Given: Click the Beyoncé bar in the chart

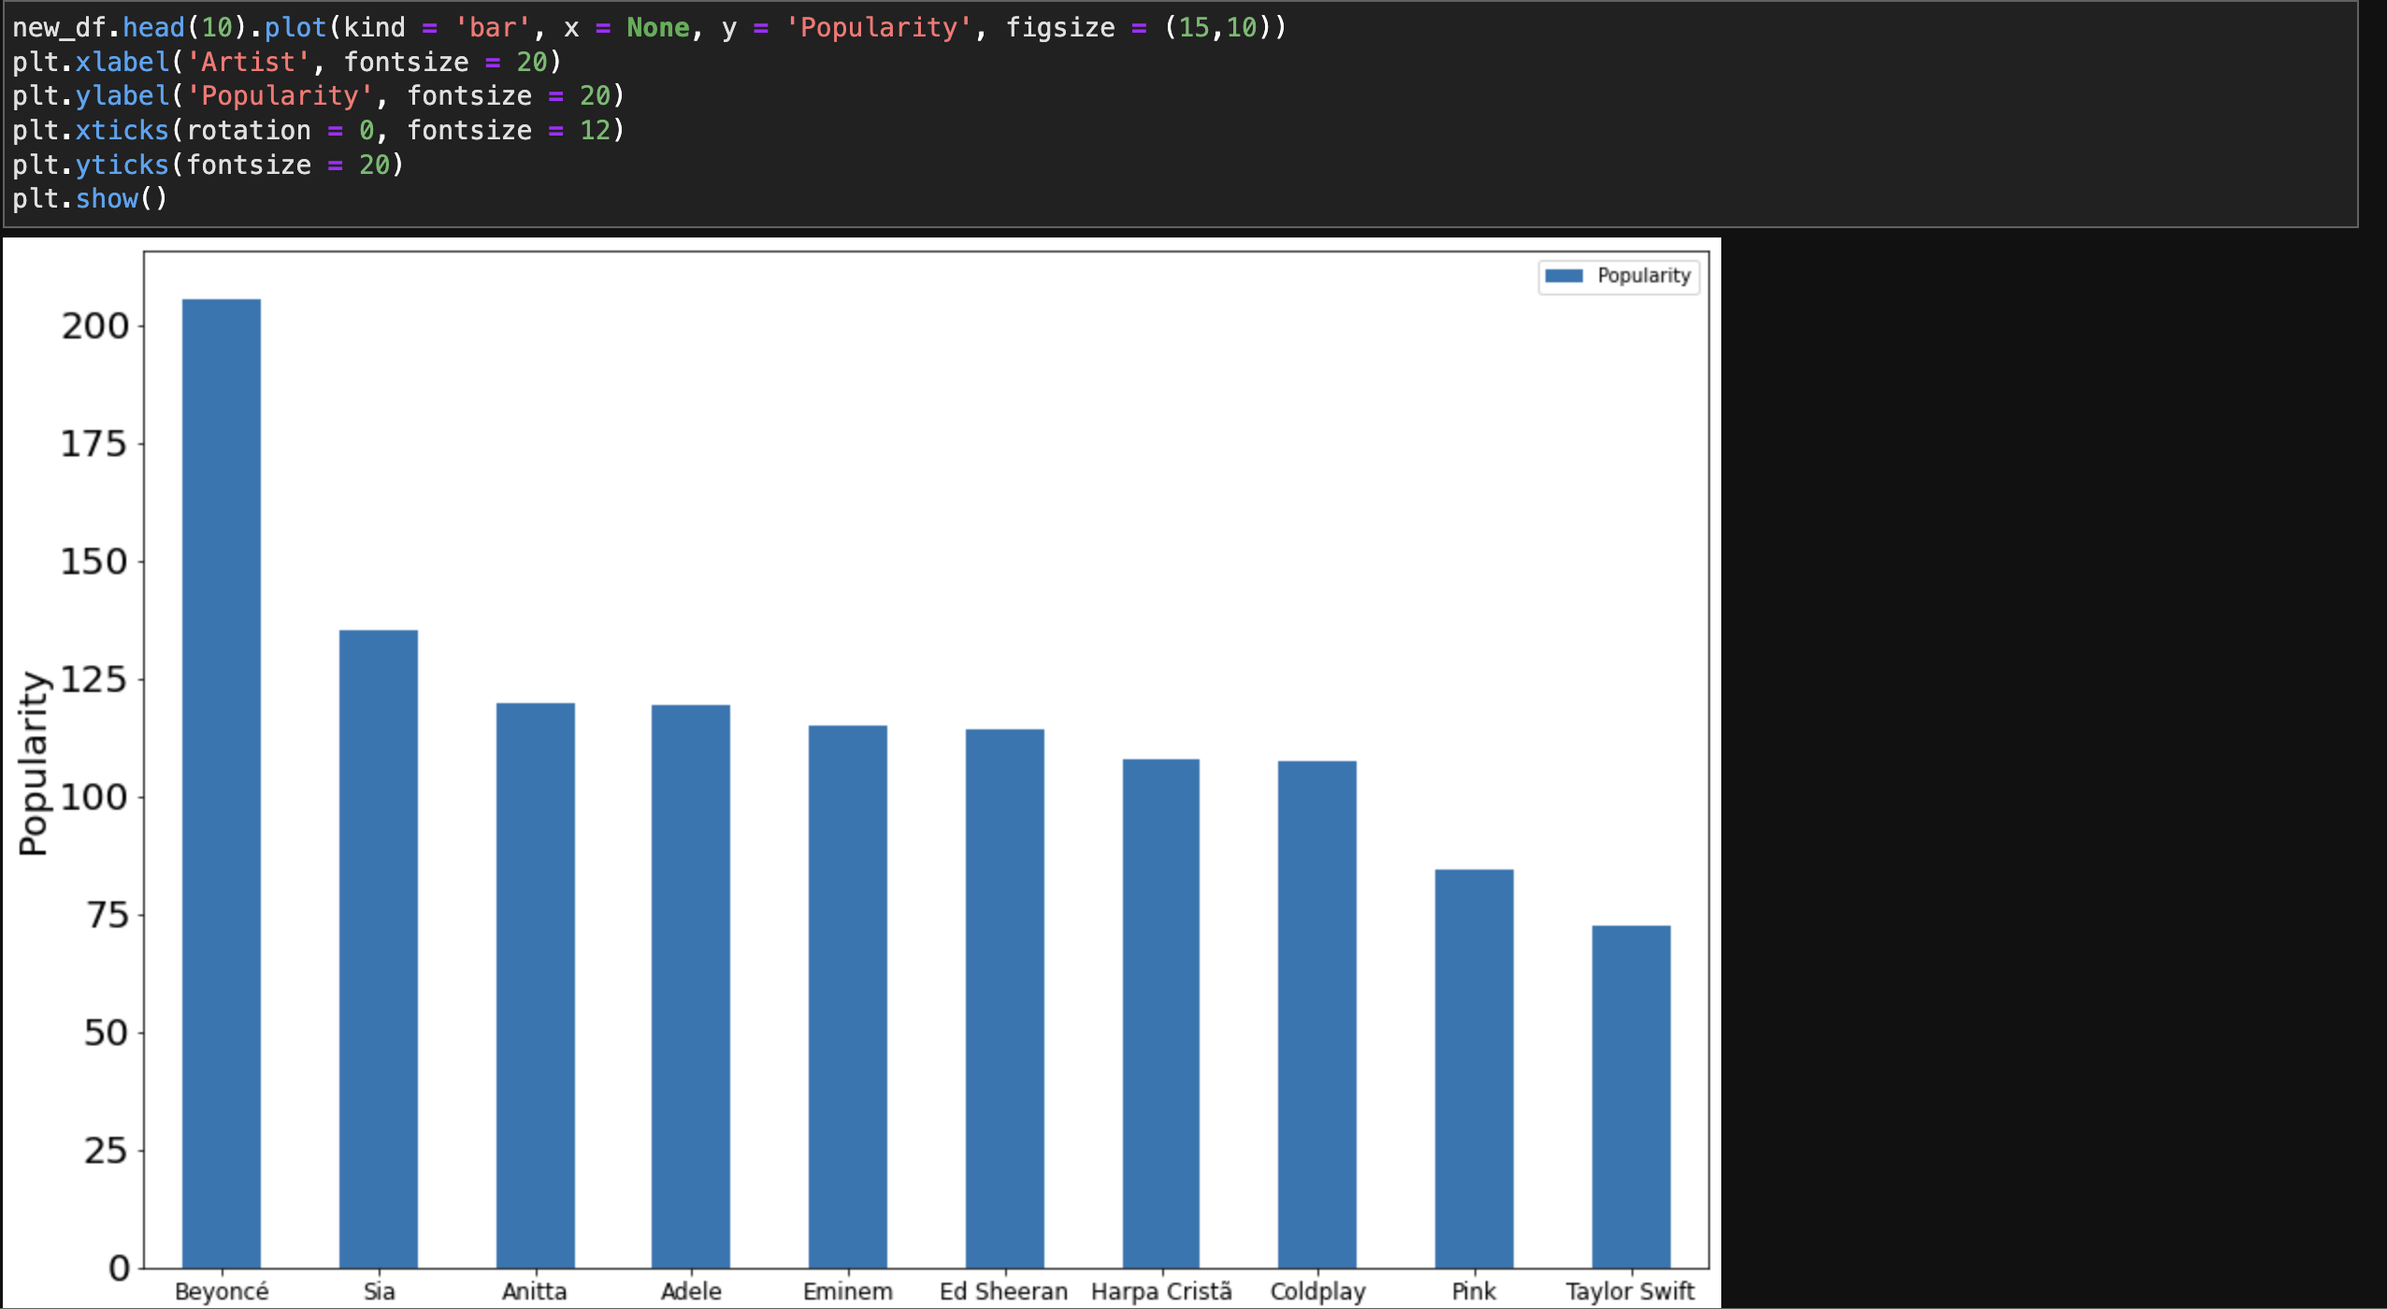Looking at the screenshot, I should click(x=222, y=784).
